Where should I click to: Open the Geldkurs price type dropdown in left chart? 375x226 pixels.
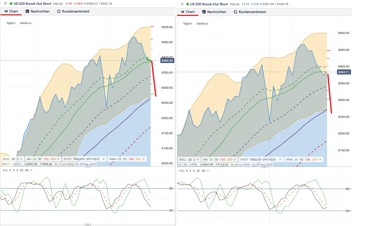pos(26,23)
